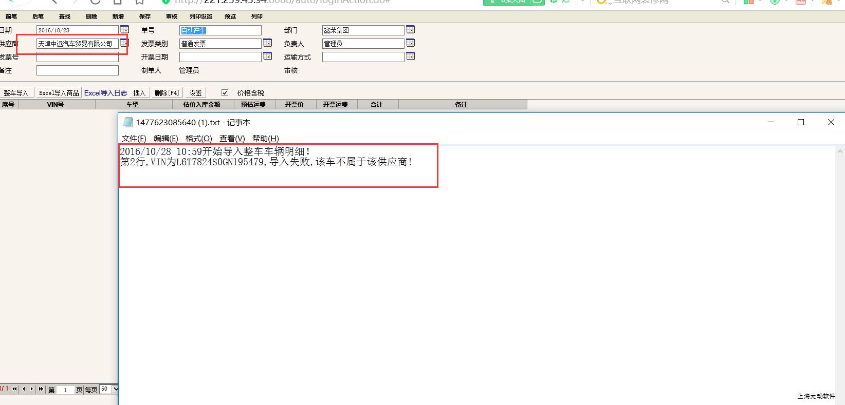This screenshot has width=845, height=405.
Task: Click into the 备注 input field
Action: [x=77, y=70]
